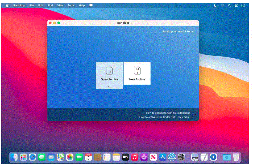Click the New Archive tile

click(137, 73)
